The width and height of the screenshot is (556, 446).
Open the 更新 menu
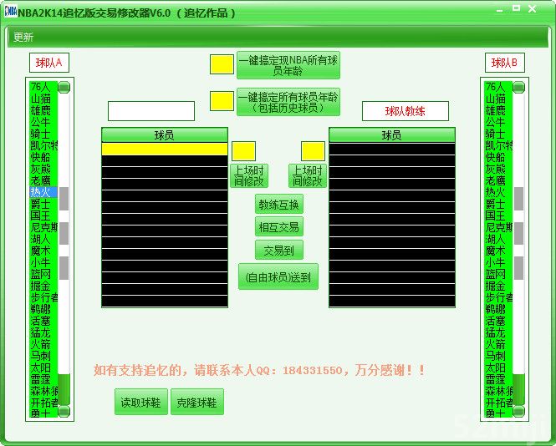tap(23, 37)
